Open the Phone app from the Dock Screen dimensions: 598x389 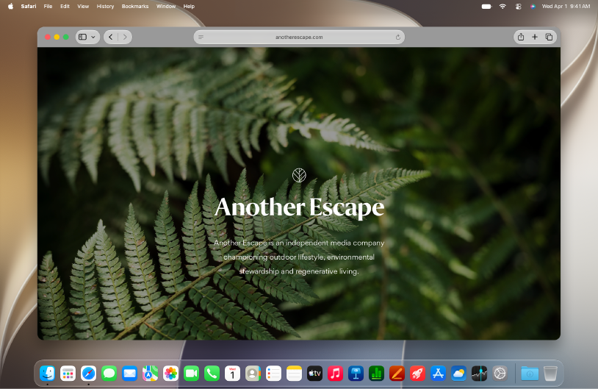212,374
